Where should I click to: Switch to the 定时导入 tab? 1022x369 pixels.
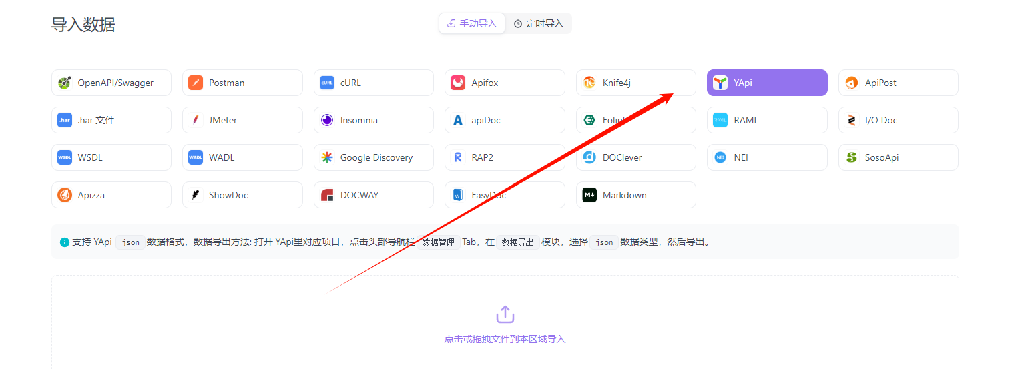(539, 23)
